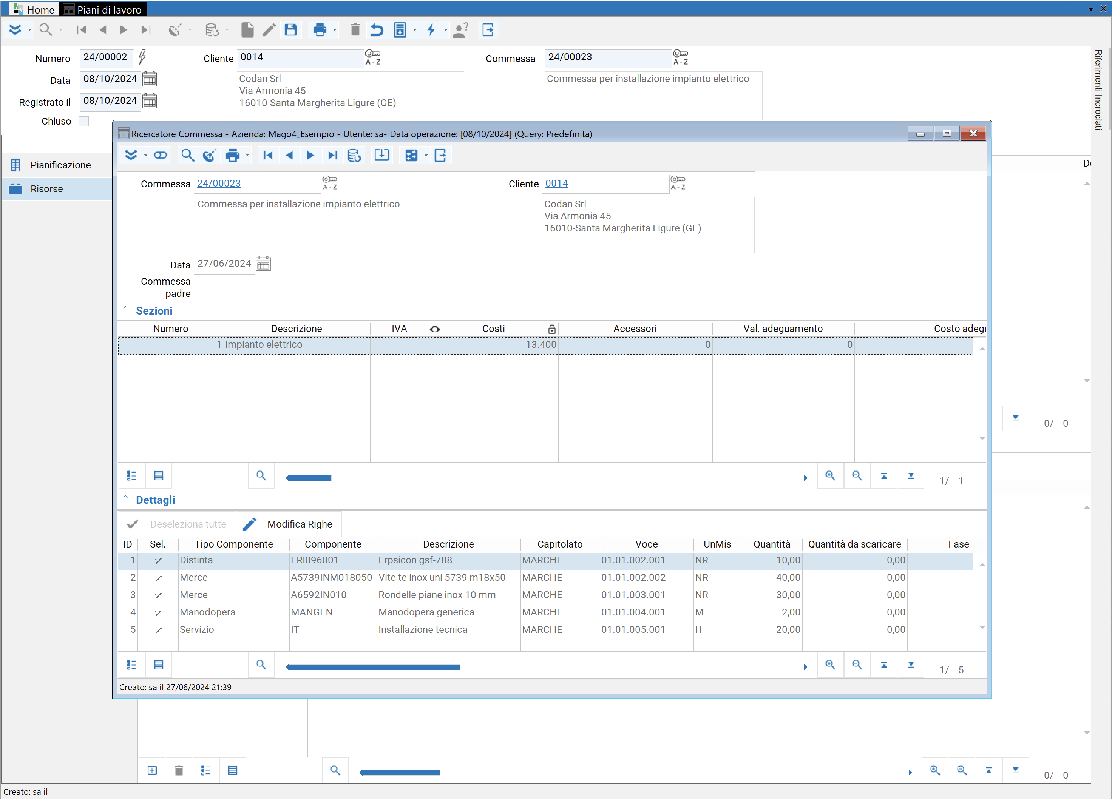Click the Deseleziona tutte button
Viewport: 1112px width, 799px height.
[x=177, y=524]
